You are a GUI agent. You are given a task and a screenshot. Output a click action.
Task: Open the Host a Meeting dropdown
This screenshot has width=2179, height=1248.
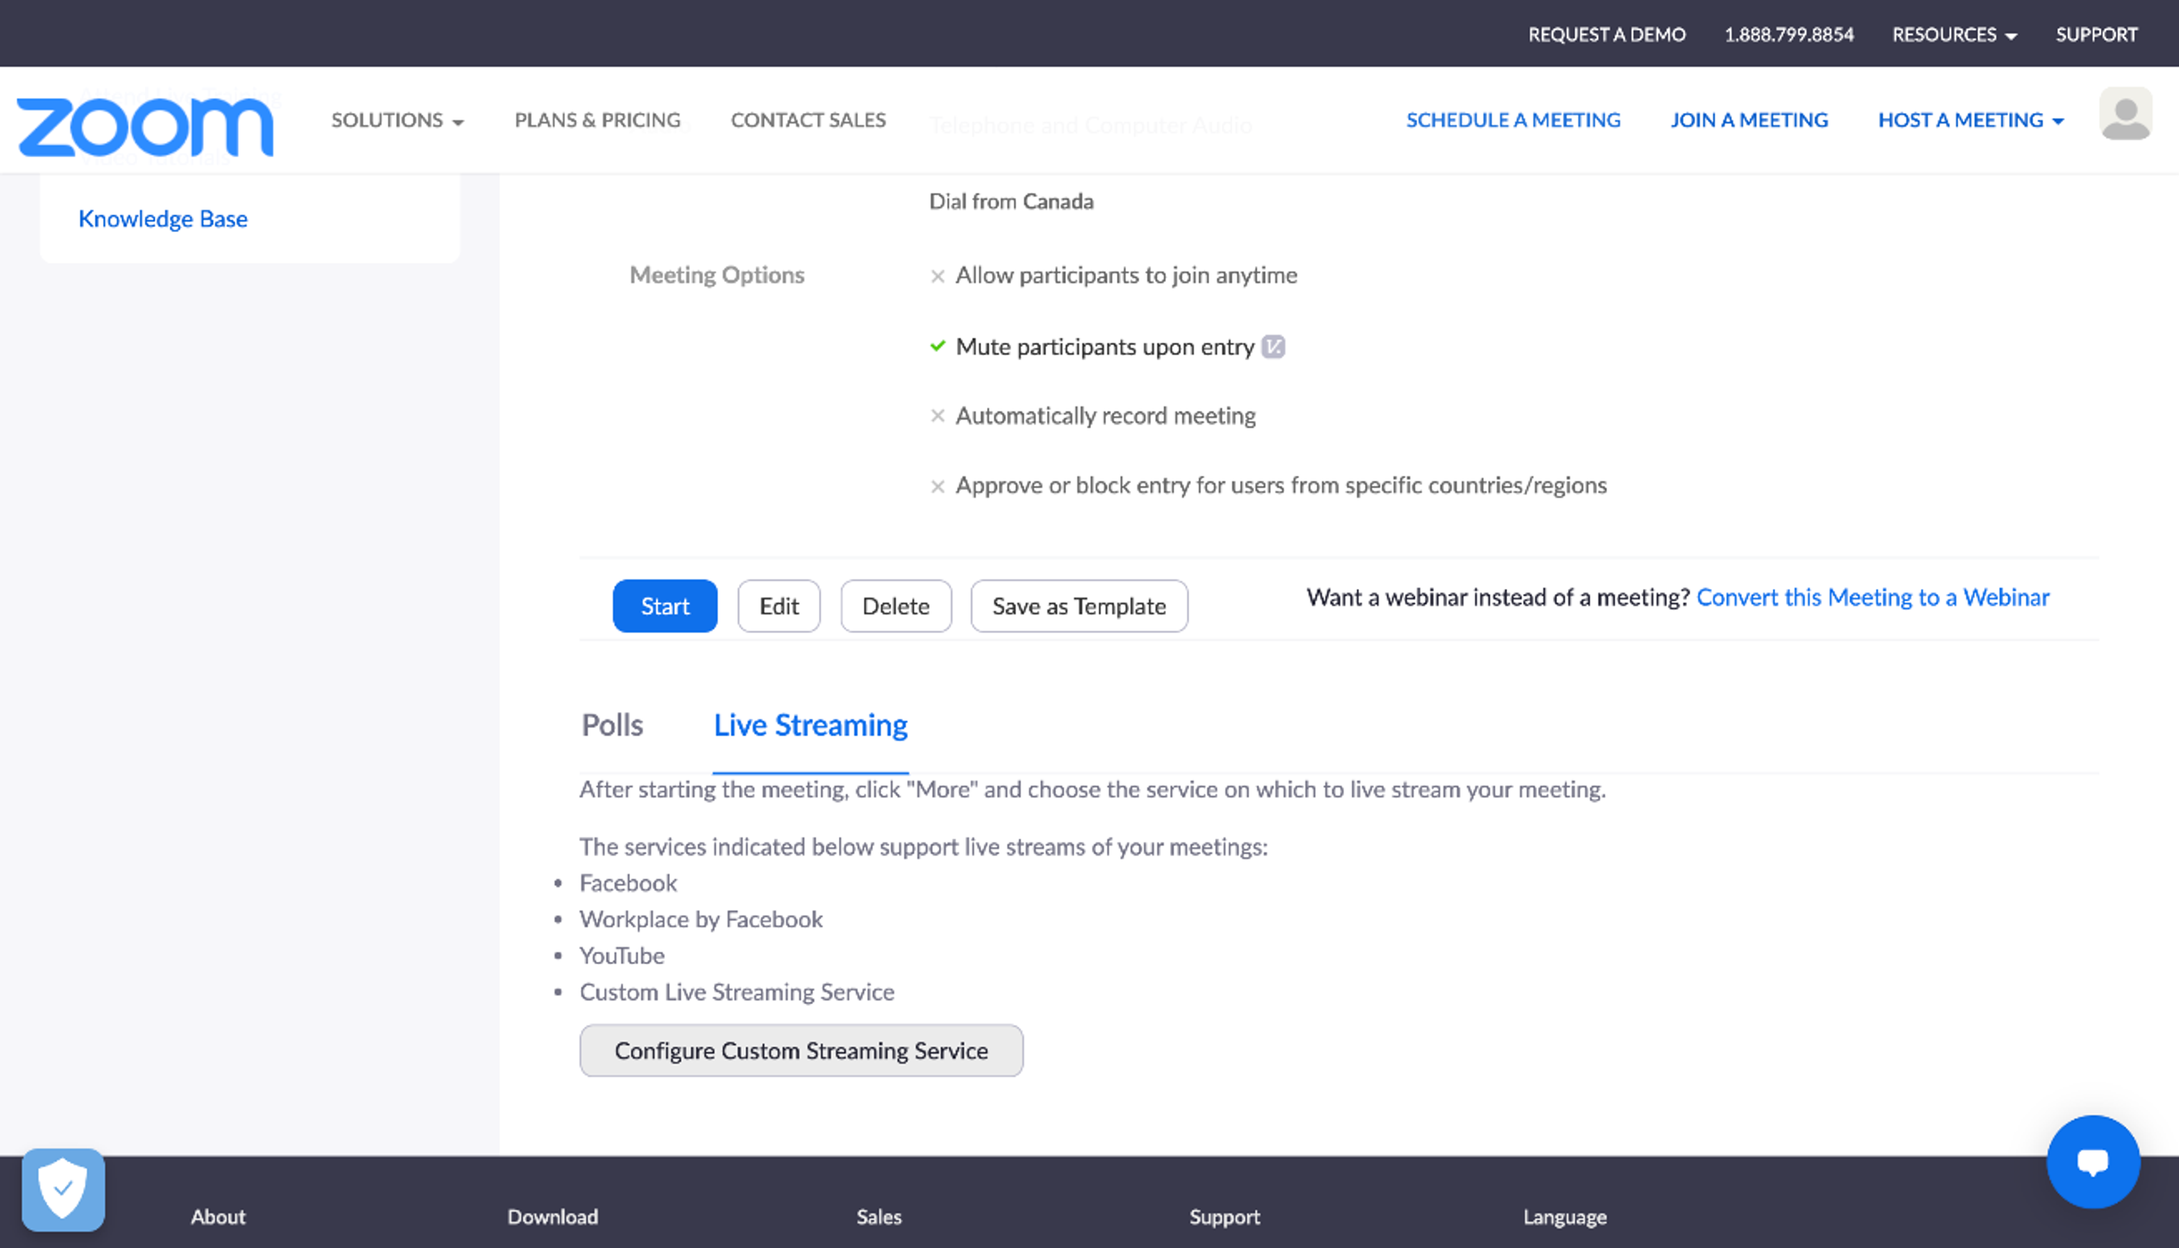1971,120
